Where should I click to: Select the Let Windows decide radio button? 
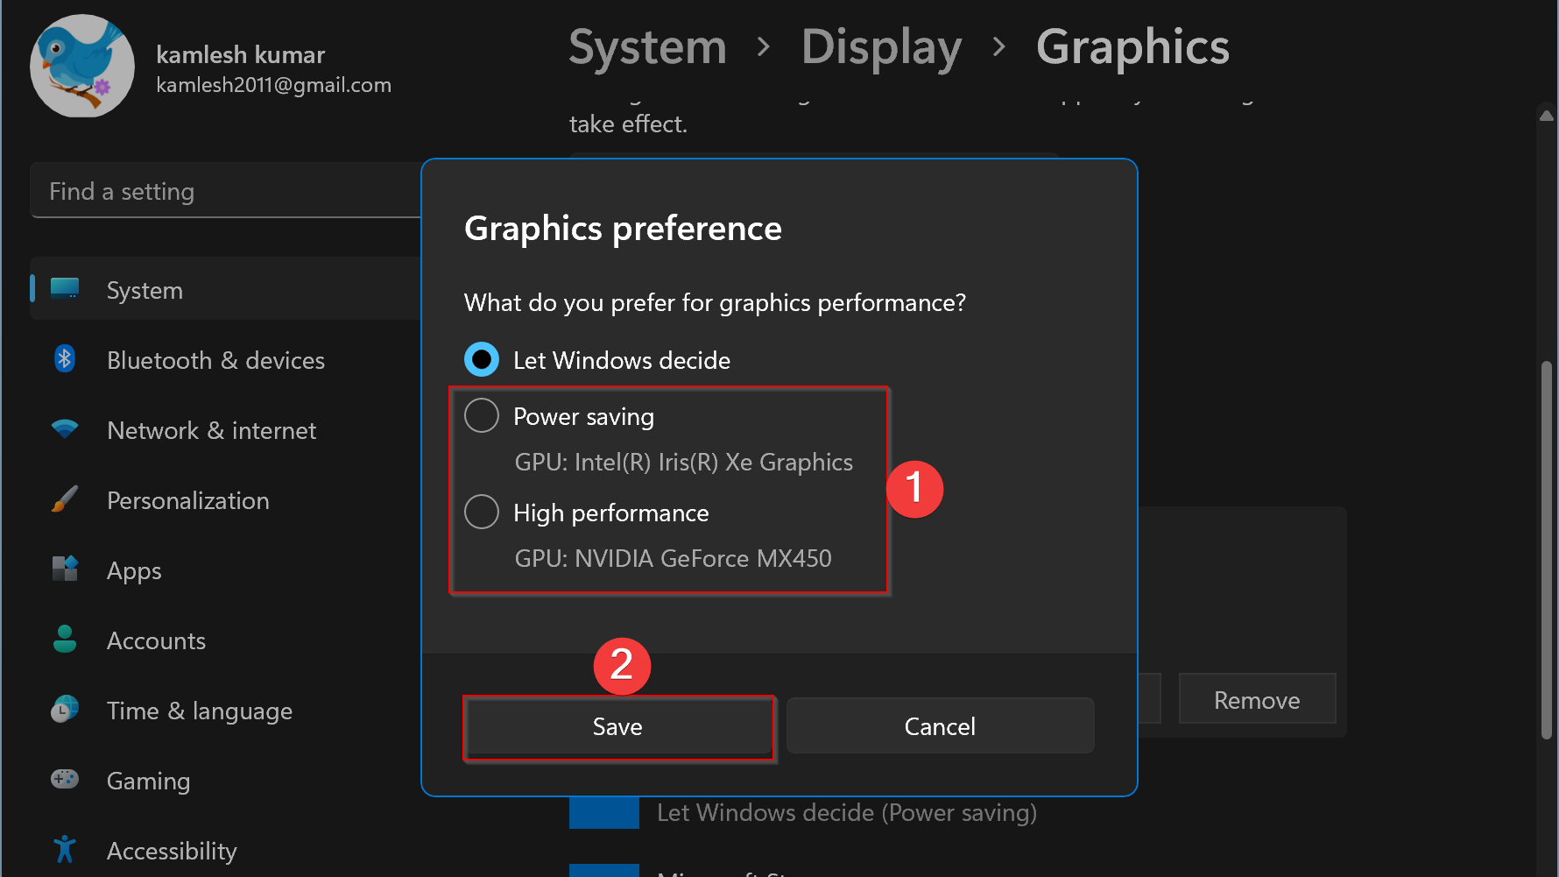[x=482, y=359]
